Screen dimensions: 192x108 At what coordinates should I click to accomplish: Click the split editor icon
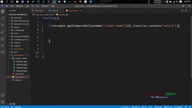(x=186, y=11)
